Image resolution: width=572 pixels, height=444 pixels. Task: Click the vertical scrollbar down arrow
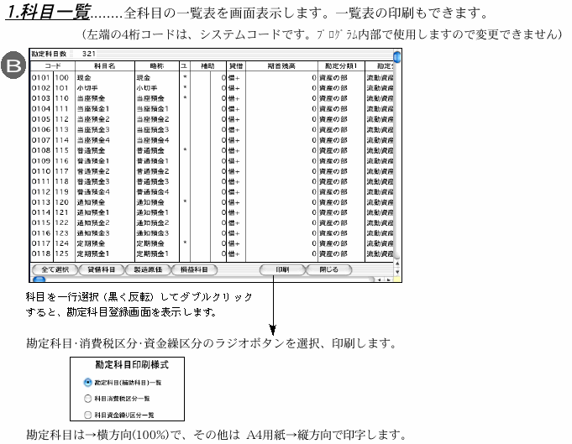[x=396, y=269]
